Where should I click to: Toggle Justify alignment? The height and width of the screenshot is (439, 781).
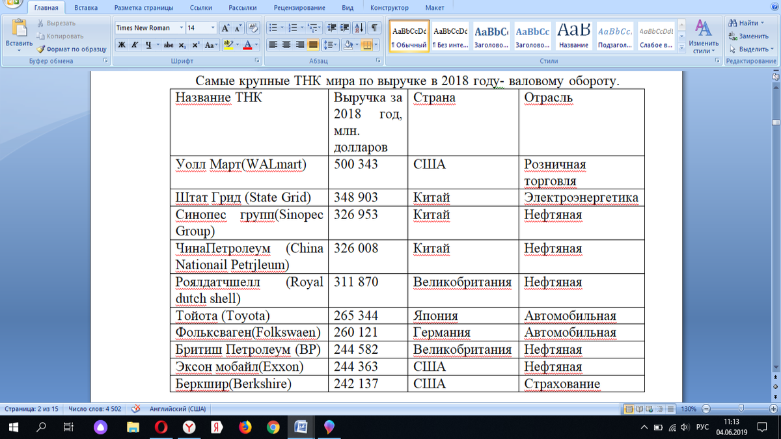pos(313,45)
